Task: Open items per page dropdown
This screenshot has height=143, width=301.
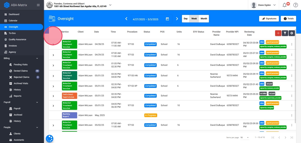Action: coord(245,138)
